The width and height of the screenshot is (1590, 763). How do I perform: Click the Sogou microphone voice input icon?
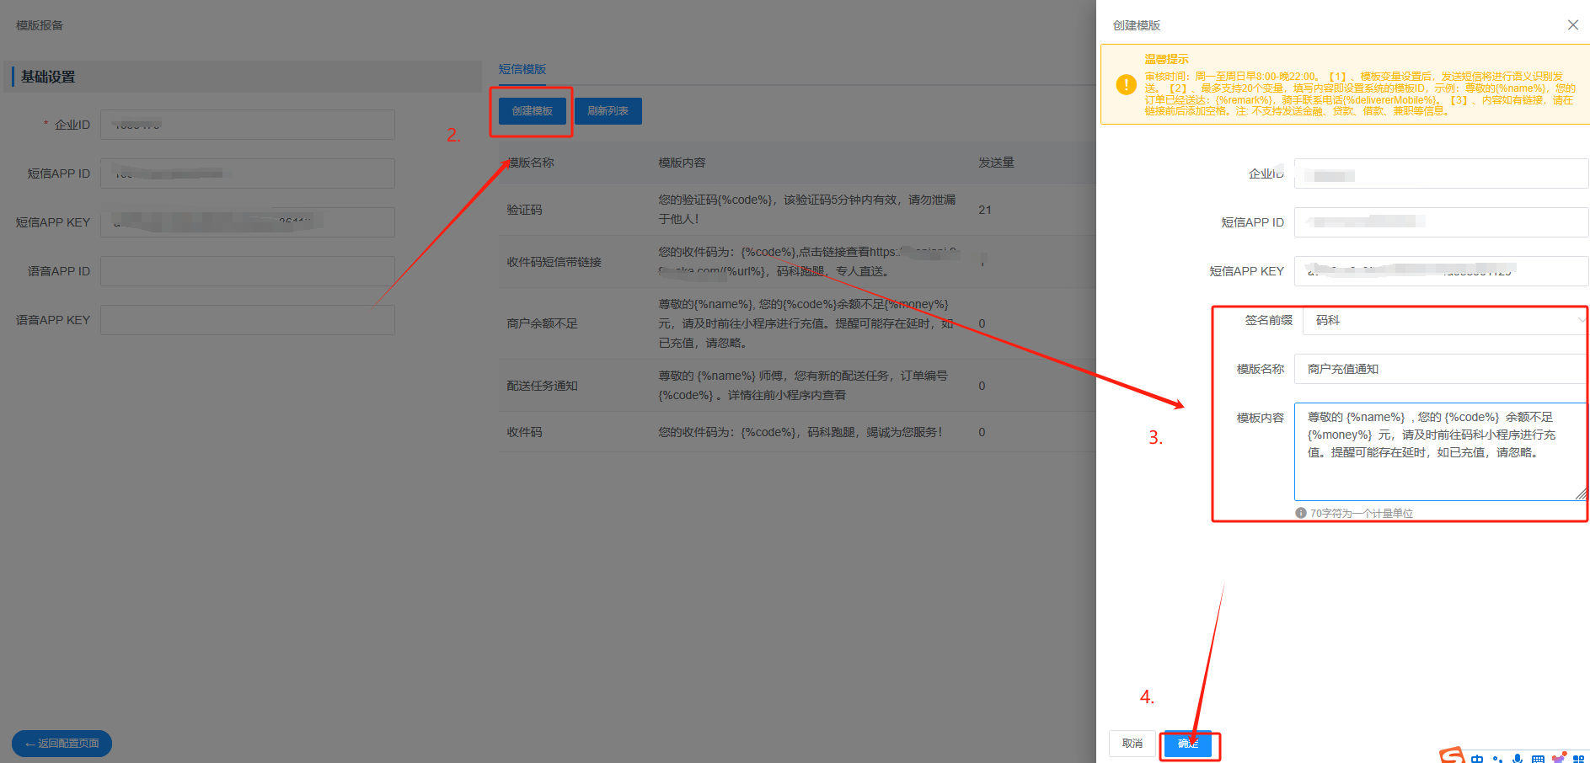tap(1517, 758)
